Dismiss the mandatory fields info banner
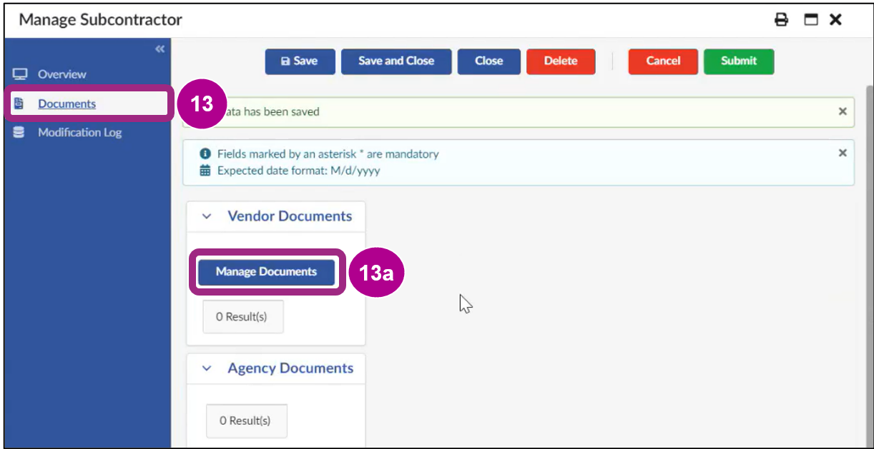This screenshot has width=874, height=449. point(843,153)
